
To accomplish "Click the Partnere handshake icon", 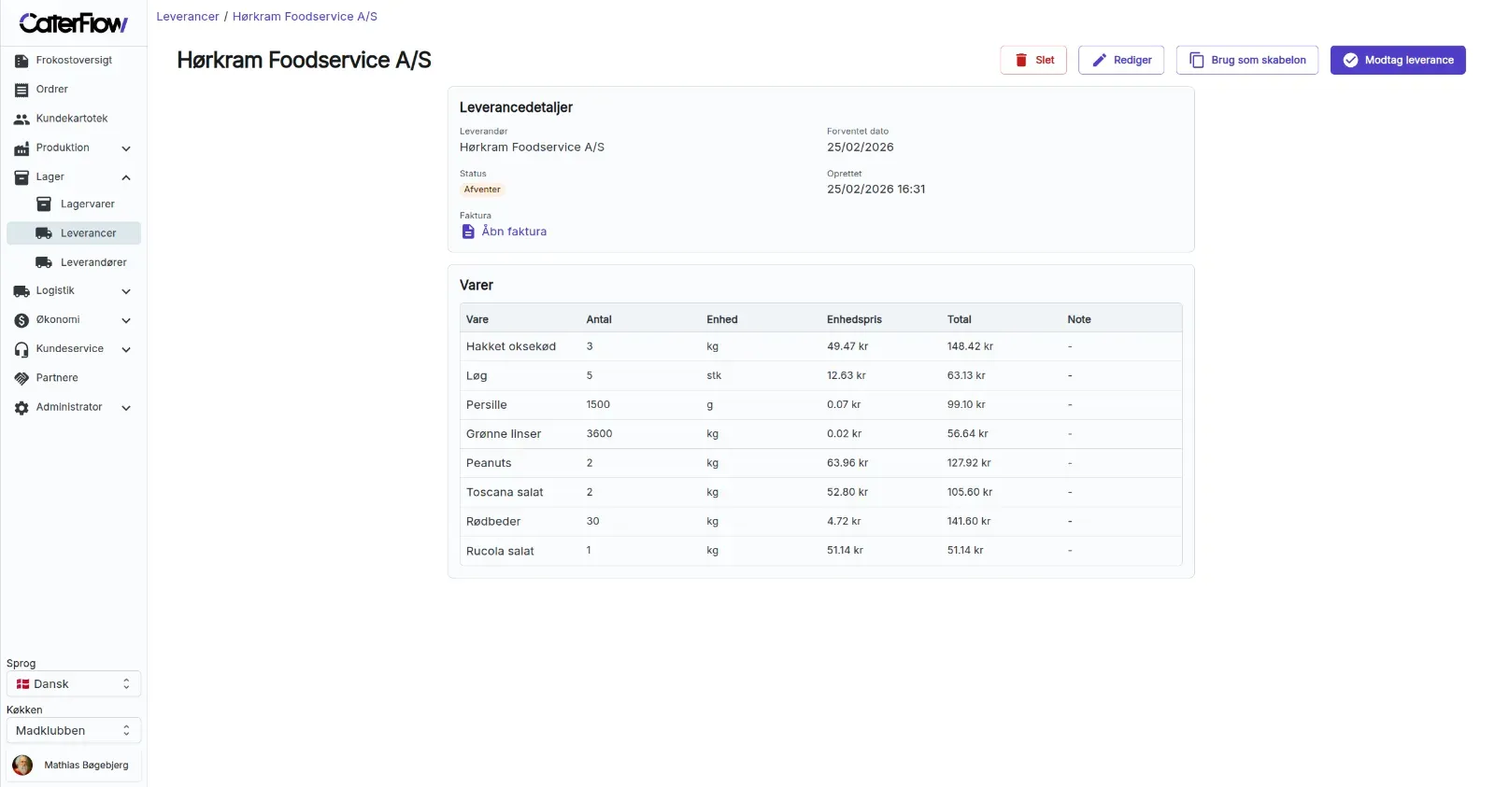I will [x=21, y=378].
